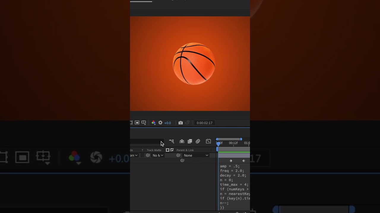This screenshot has width=380, height=213.
Task: Toggle the Hide Shy Layers icon
Action: pyautogui.click(x=182, y=141)
